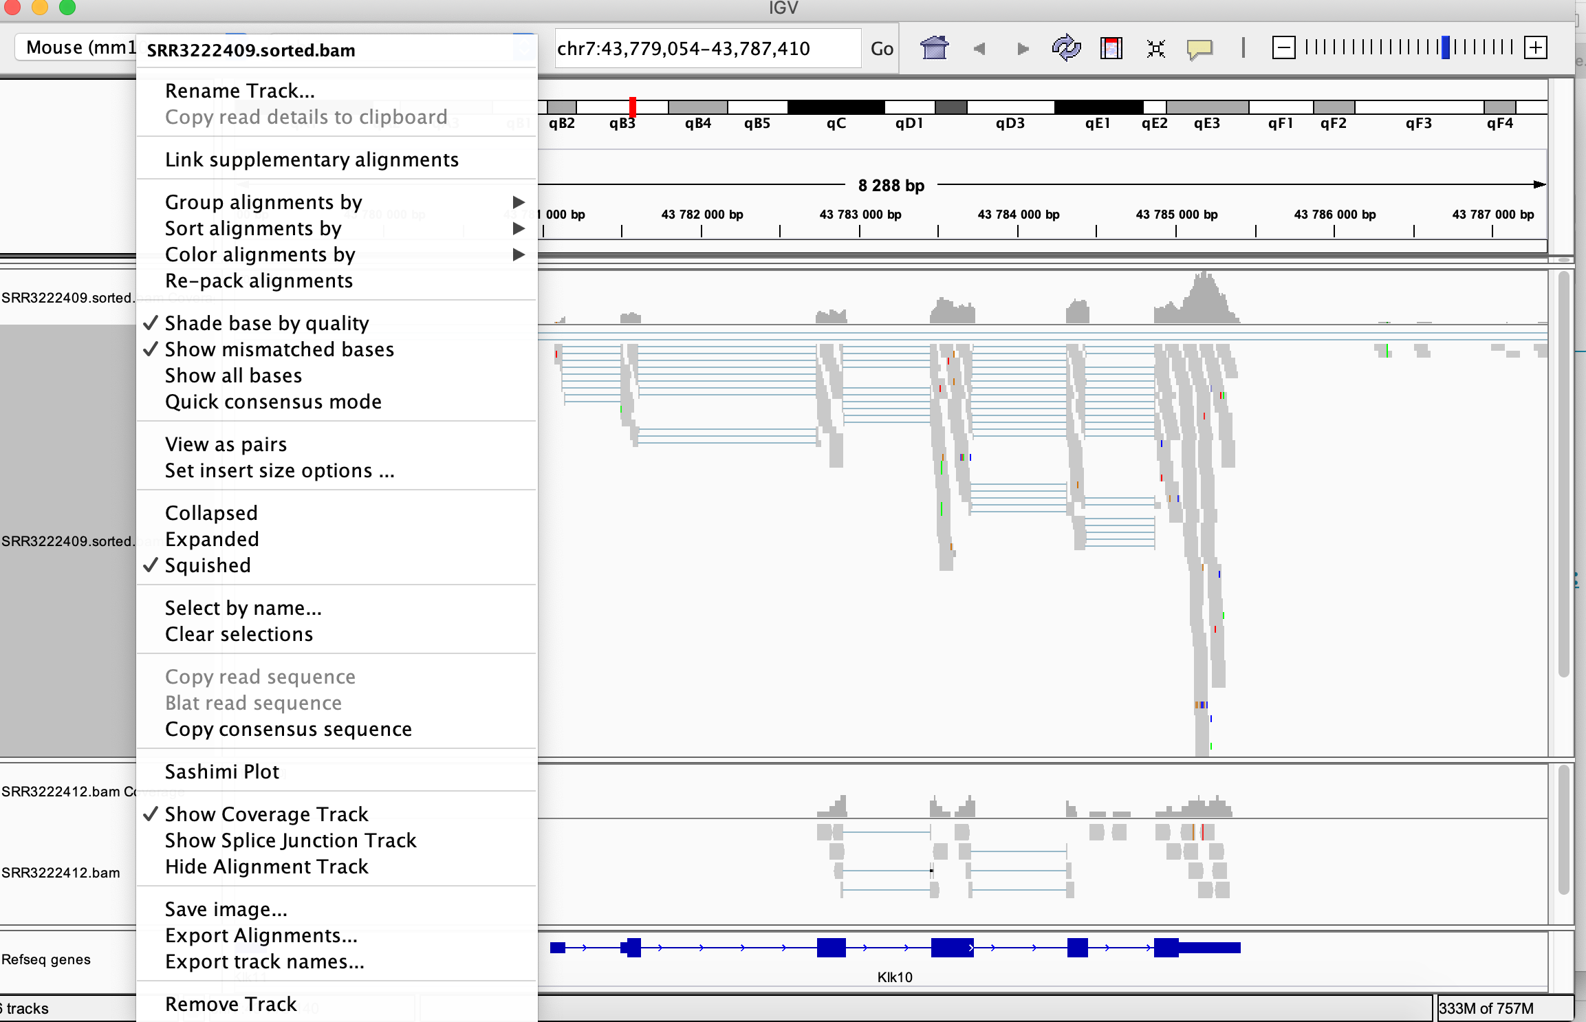Go back with the left arrow icon
This screenshot has height=1022, width=1586.
979,49
